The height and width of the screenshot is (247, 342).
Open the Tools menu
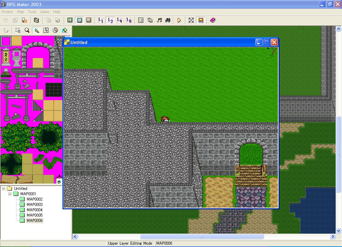click(x=32, y=12)
